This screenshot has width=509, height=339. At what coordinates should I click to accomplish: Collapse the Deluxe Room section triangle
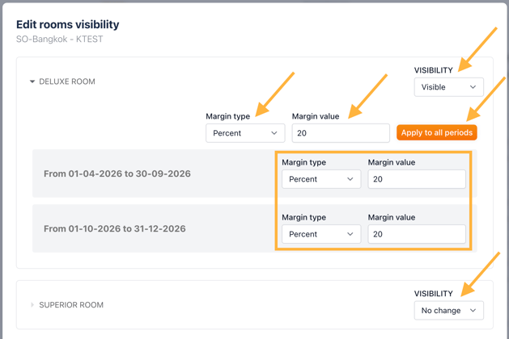pyautogui.click(x=32, y=82)
